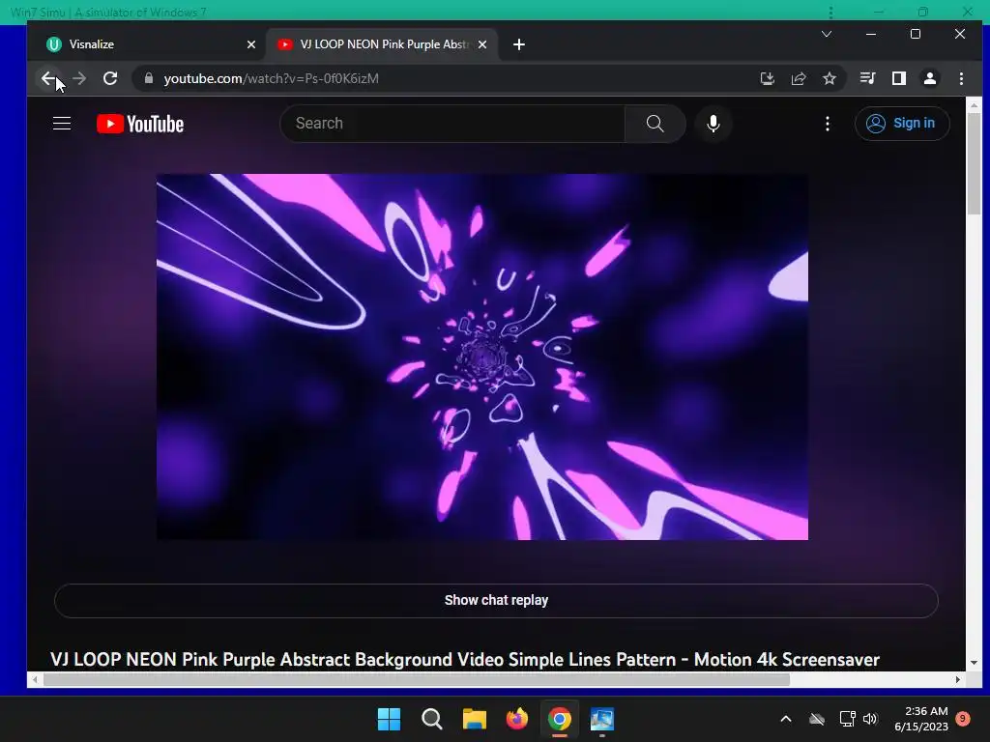The height and width of the screenshot is (742, 990).
Task: Close the VJ LOOP NEON tab
Action: coord(482,44)
